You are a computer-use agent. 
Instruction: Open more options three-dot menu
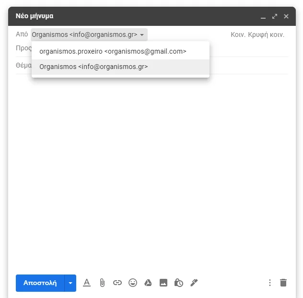[x=270, y=283]
